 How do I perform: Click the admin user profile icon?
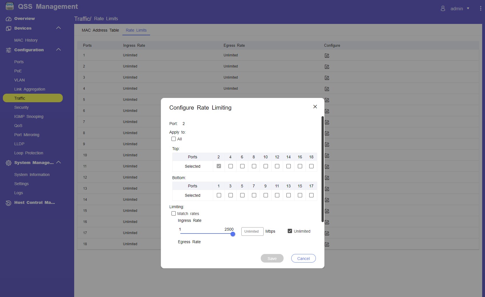pyautogui.click(x=443, y=9)
